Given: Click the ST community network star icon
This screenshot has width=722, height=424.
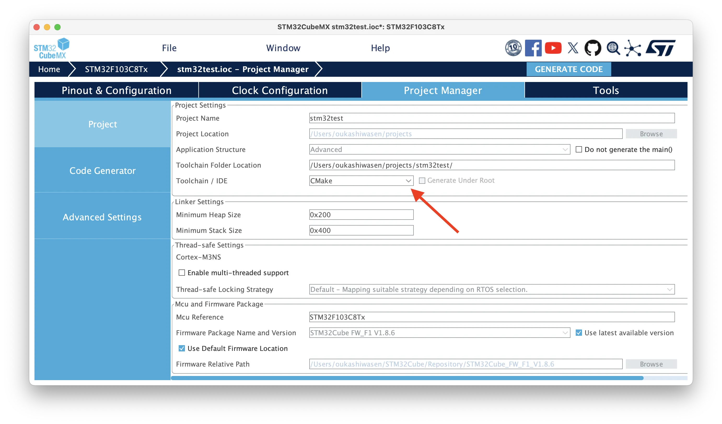Looking at the screenshot, I should pos(633,48).
